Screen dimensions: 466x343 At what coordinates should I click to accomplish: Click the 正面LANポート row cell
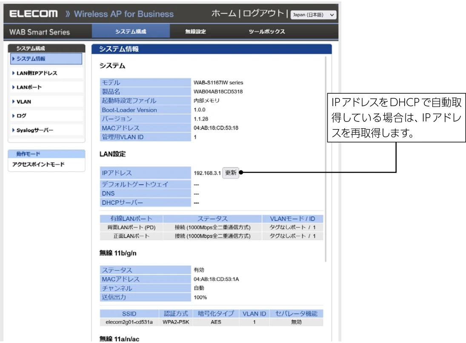point(132,236)
